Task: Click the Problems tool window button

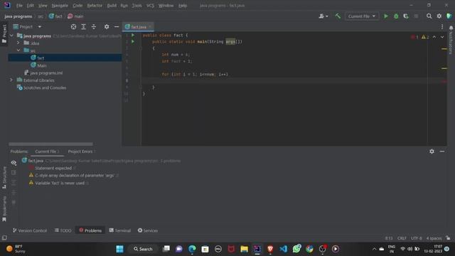Action: (x=90, y=230)
